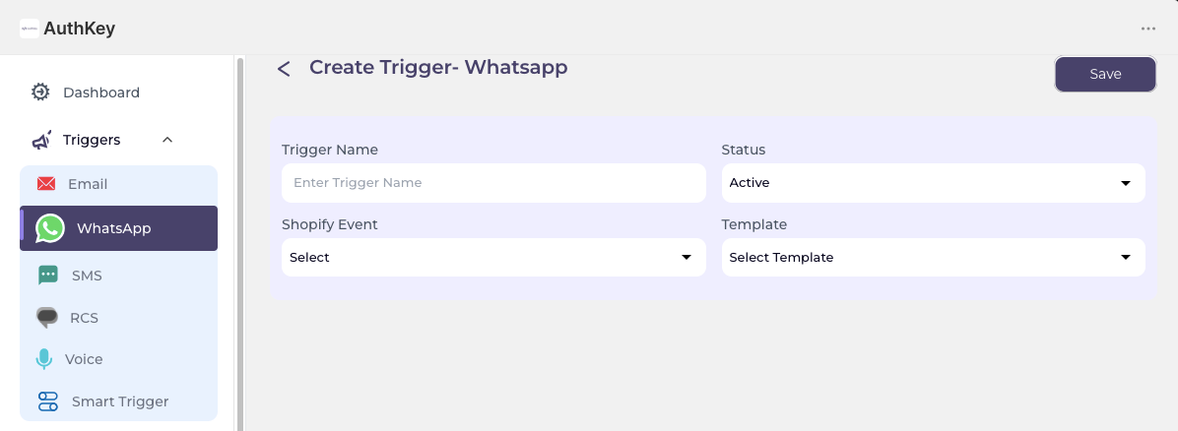Viewport: 1178px width, 431px height.
Task: Collapse the Triggers section chevron
Action: point(167,140)
